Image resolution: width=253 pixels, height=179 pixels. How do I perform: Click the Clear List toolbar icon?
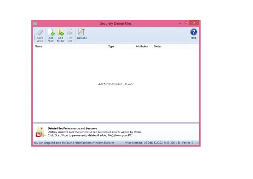pyautogui.click(x=70, y=32)
